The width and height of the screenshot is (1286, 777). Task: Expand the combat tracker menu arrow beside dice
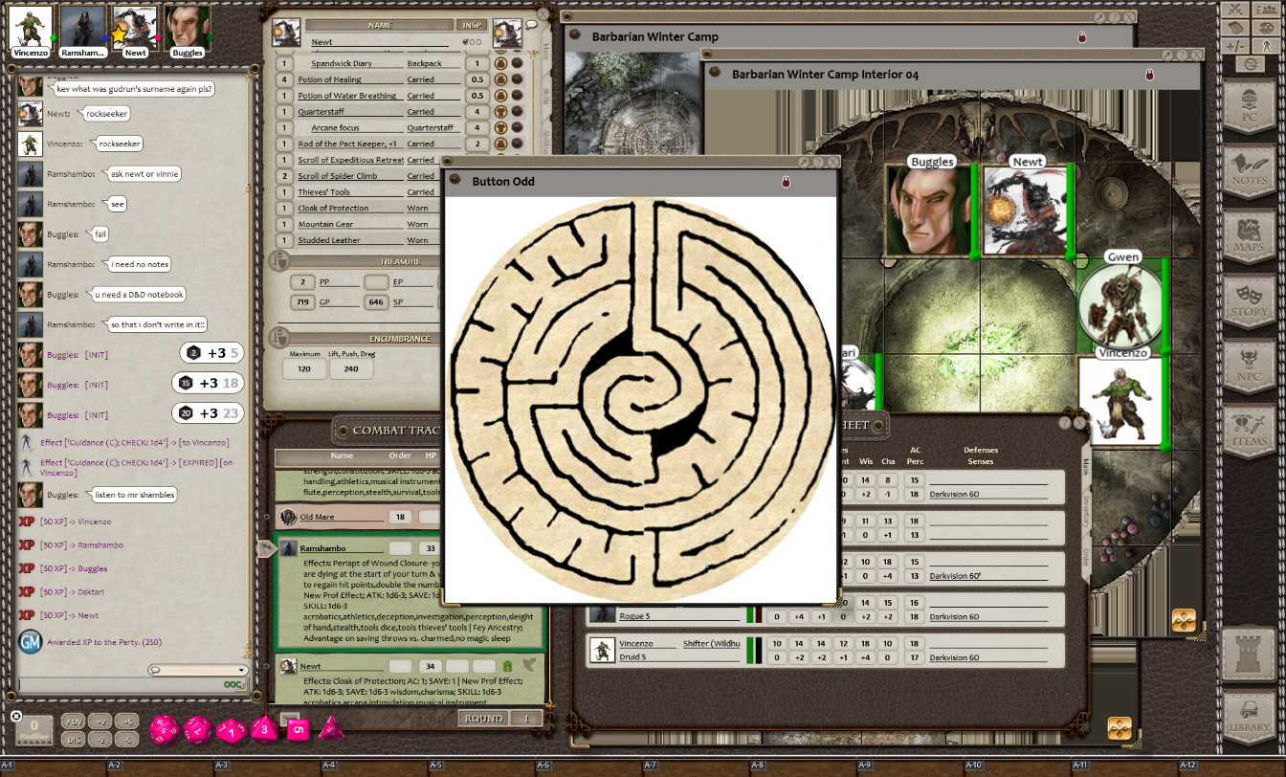(289, 718)
